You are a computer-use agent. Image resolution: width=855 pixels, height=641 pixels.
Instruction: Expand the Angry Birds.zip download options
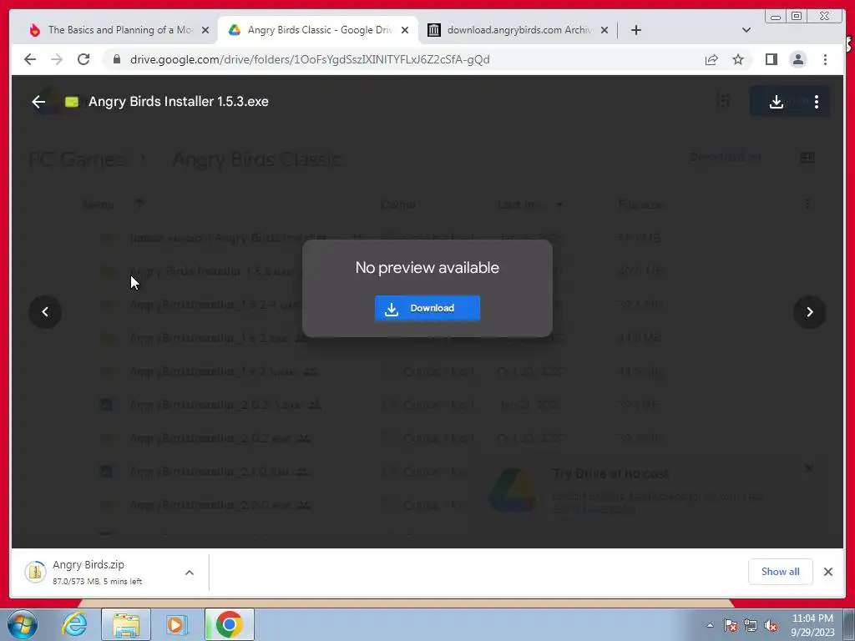click(190, 573)
